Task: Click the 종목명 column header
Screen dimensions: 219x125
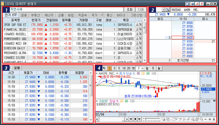Action: 15,20
